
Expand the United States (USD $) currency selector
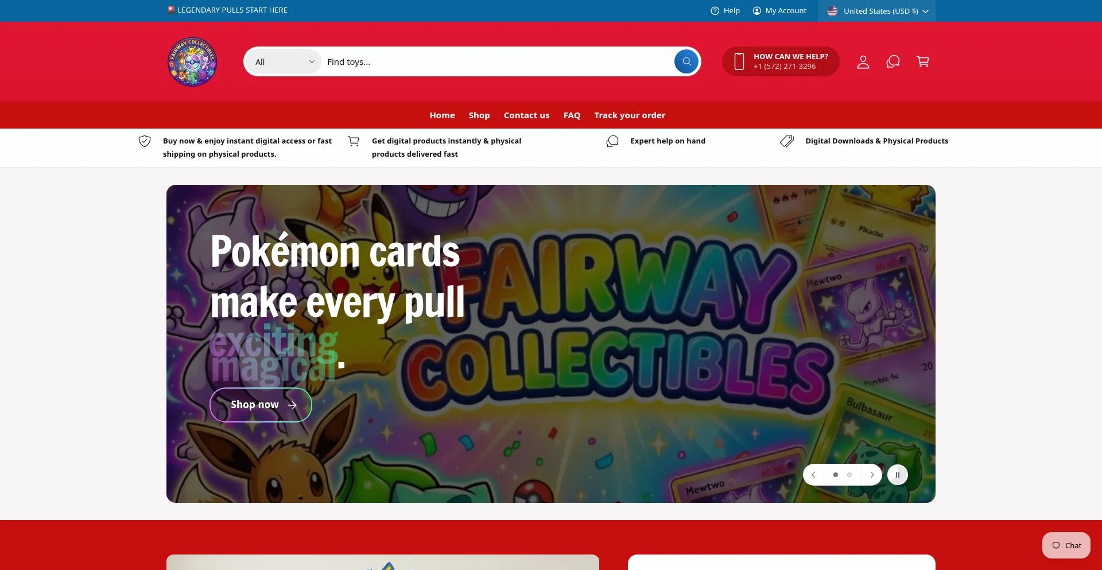(876, 11)
